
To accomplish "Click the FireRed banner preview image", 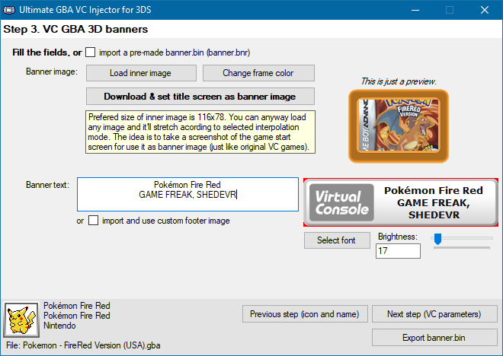I will click(x=399, y=126).
